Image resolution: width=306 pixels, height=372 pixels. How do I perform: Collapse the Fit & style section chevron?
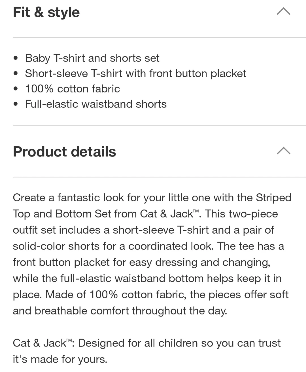click(x=283, y=12)
